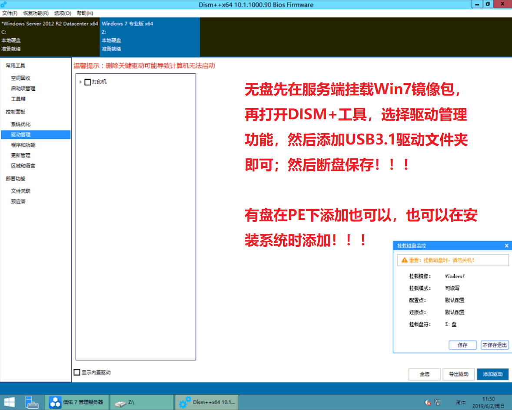Click the 全选 button
This screenshot has width=512, height=410.
point(425,374)
